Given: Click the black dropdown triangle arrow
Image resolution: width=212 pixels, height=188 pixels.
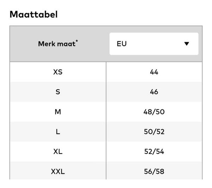Looking at the screenshot, I should point(187,44).
